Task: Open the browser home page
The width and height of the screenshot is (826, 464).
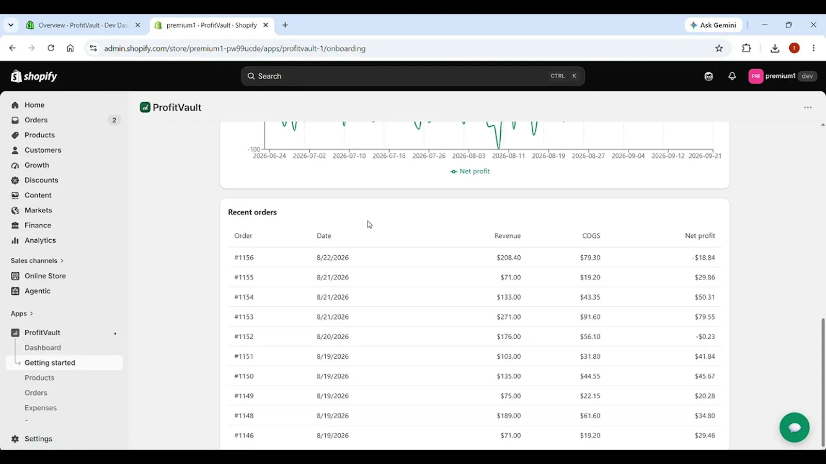Action: click(70, 48)
